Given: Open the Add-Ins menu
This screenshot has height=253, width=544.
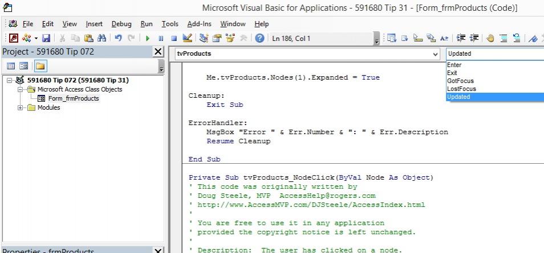Looking at the screenshot, I should coord(200,24).
